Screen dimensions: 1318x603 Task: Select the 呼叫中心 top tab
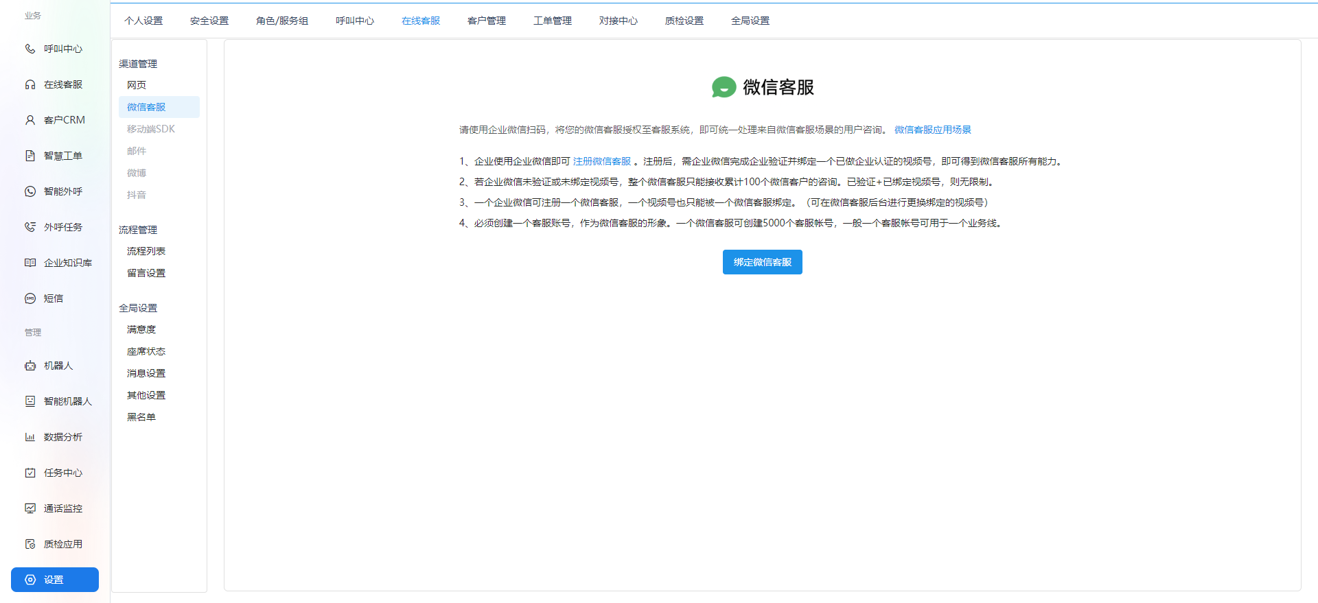(x=355, y=21)
